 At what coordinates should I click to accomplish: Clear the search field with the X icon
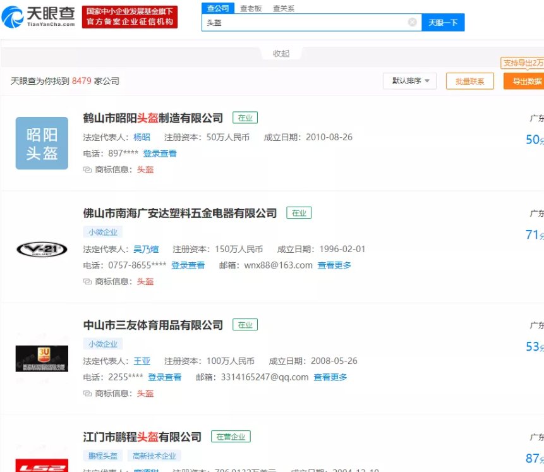tap(412, 22)
